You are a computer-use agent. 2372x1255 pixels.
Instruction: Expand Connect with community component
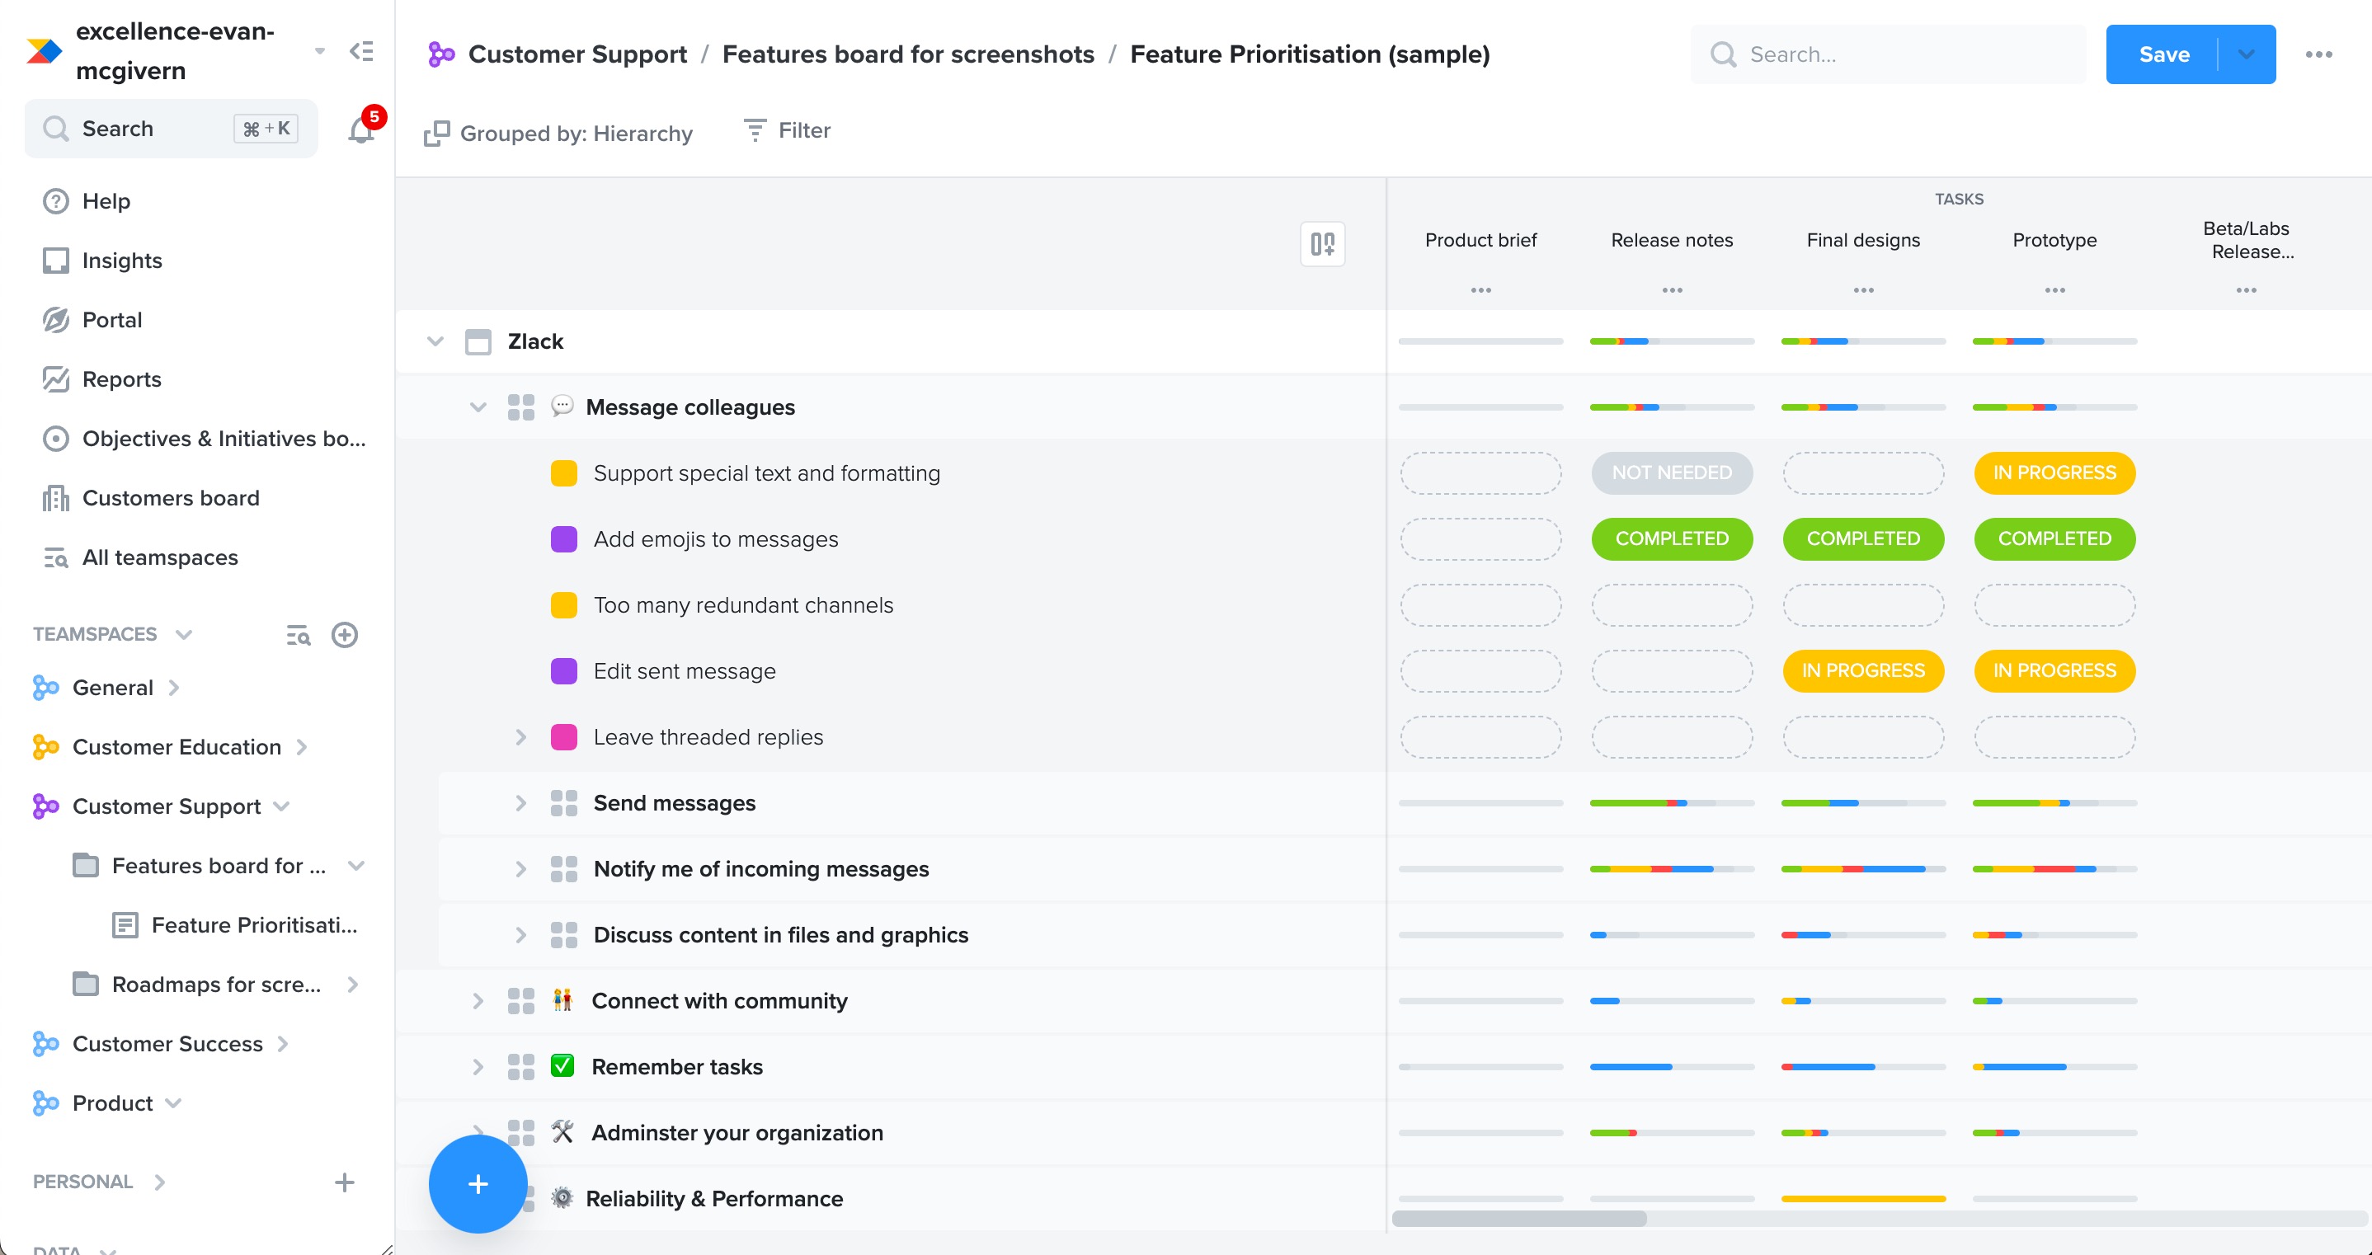point(478,1001)
